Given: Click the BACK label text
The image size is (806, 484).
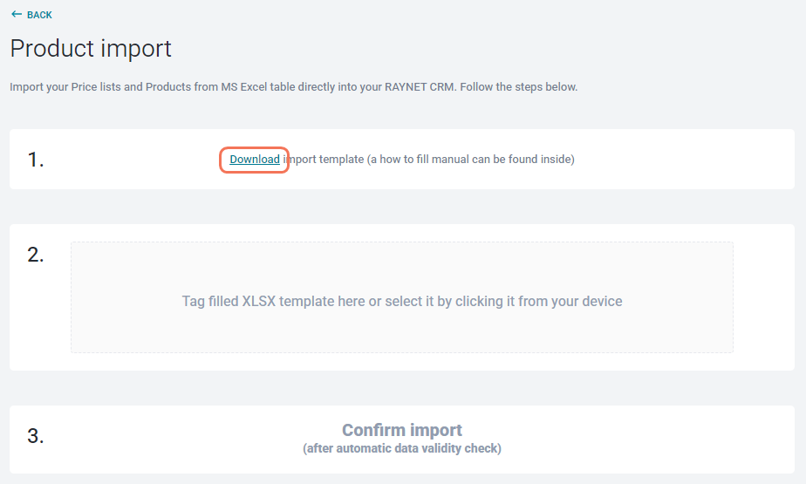Looking at the screenshot, I should [x=40, y=15].
